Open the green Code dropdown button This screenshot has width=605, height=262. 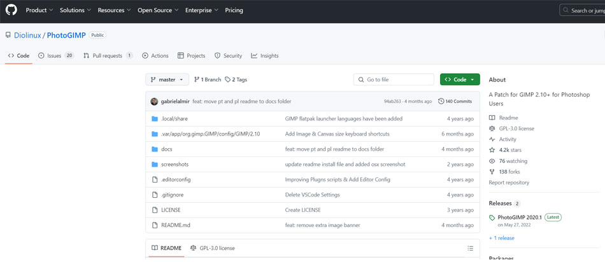tap(460, 79)
